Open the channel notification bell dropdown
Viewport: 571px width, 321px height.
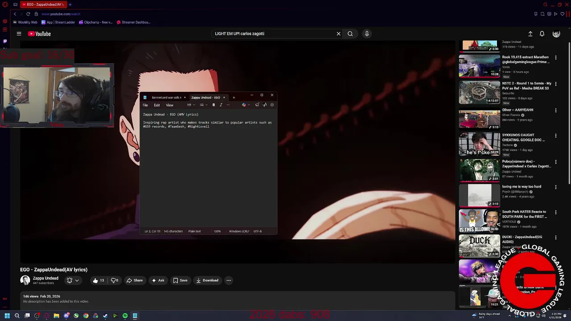(73, 280)
